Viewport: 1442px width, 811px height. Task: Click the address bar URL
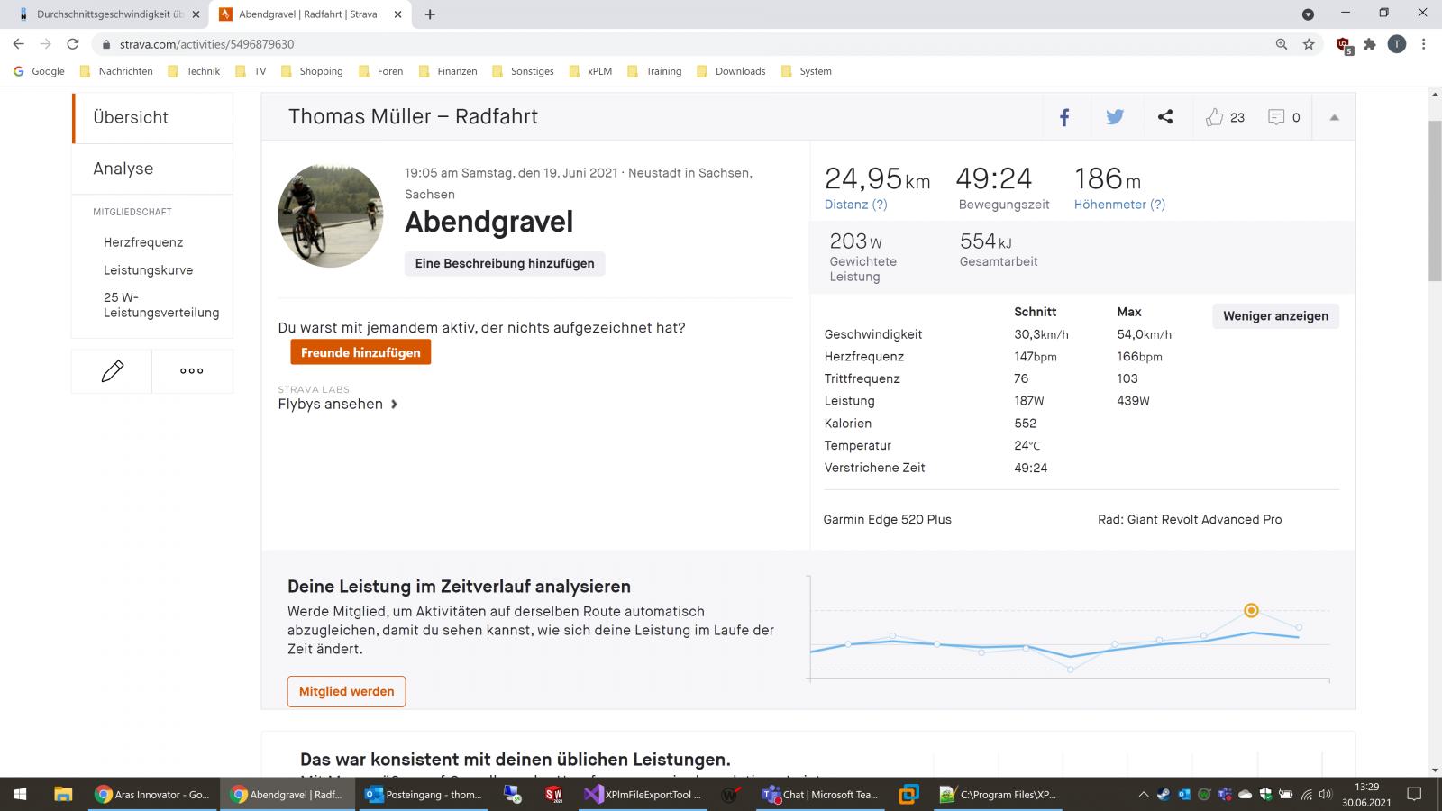pyautogui.click(x=206, y=44)
